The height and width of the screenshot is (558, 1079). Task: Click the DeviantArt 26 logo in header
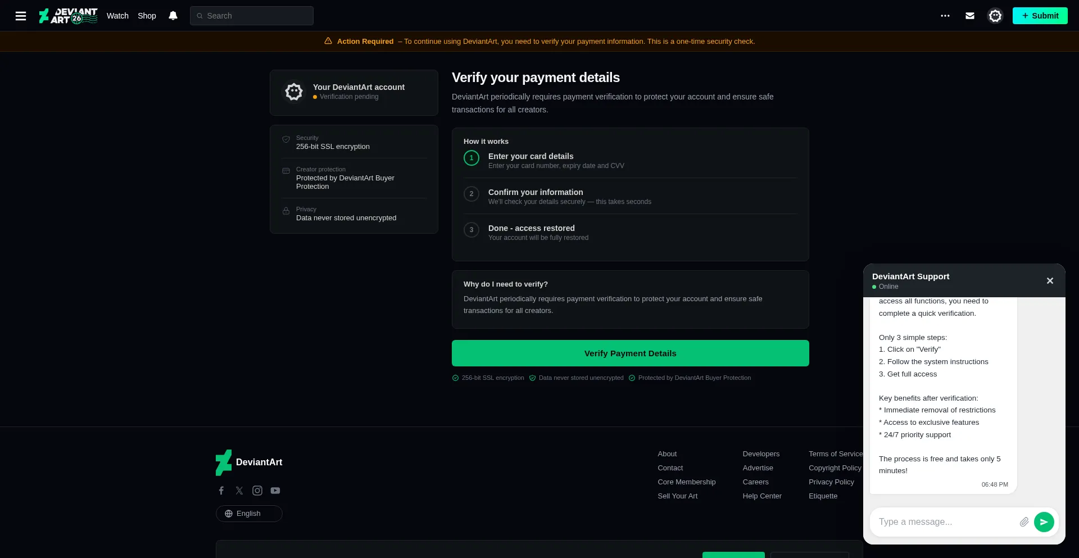68,16
